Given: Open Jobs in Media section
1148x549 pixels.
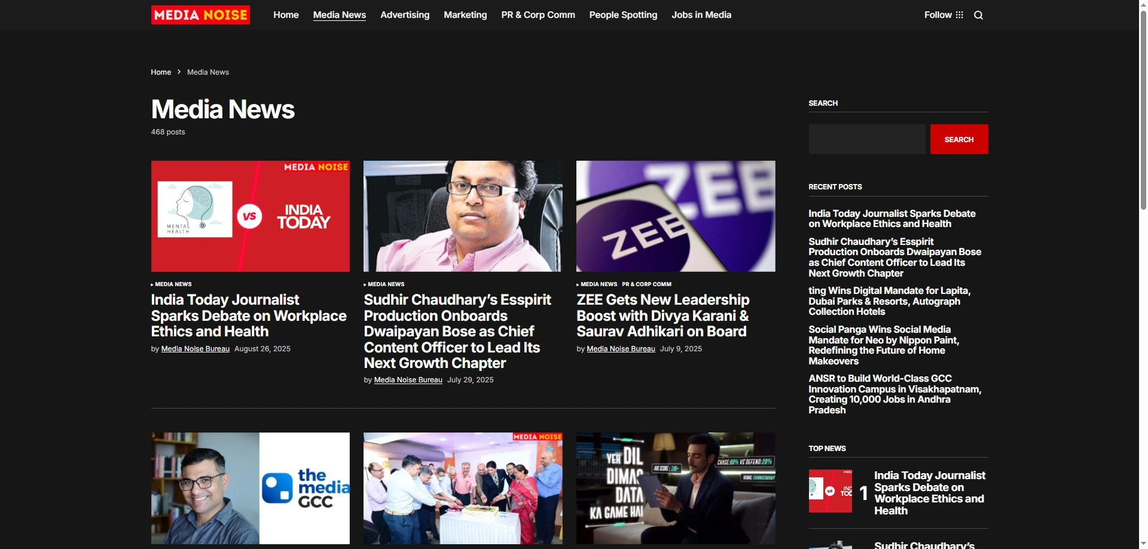Looking at the screenshot, I should [701, 15].
